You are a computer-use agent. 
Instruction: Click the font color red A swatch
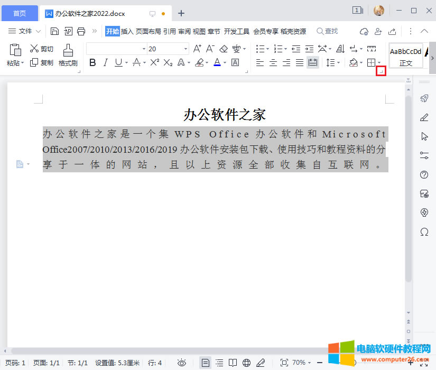(217, 62)
